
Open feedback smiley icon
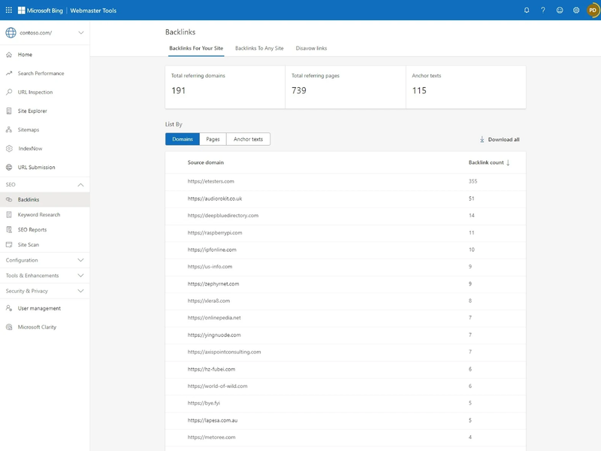click(x=560, y=11)
